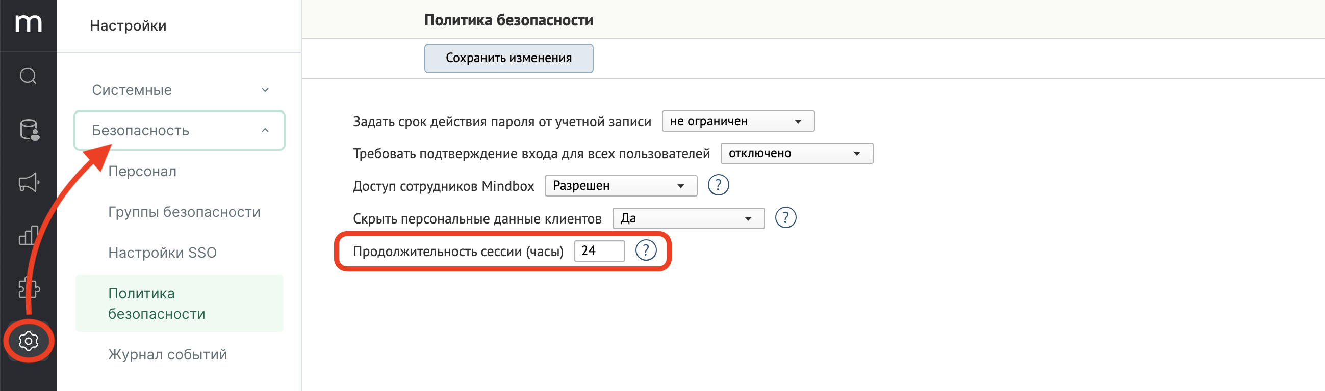The width and height of the screenshot is (1325, 391).
Task: Show help for session duration
Action: click(x=646, y=250)
